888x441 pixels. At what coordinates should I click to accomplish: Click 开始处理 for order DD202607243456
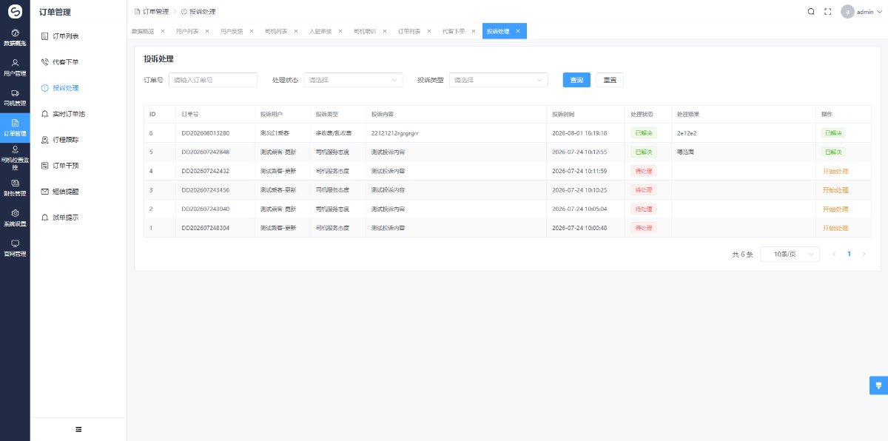[835, 190]
